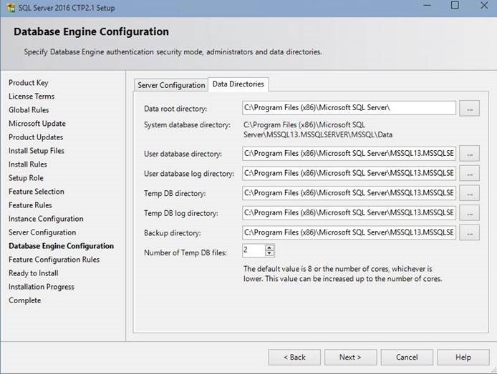Cancel the SQL Server setup

[x=407, y=358]
